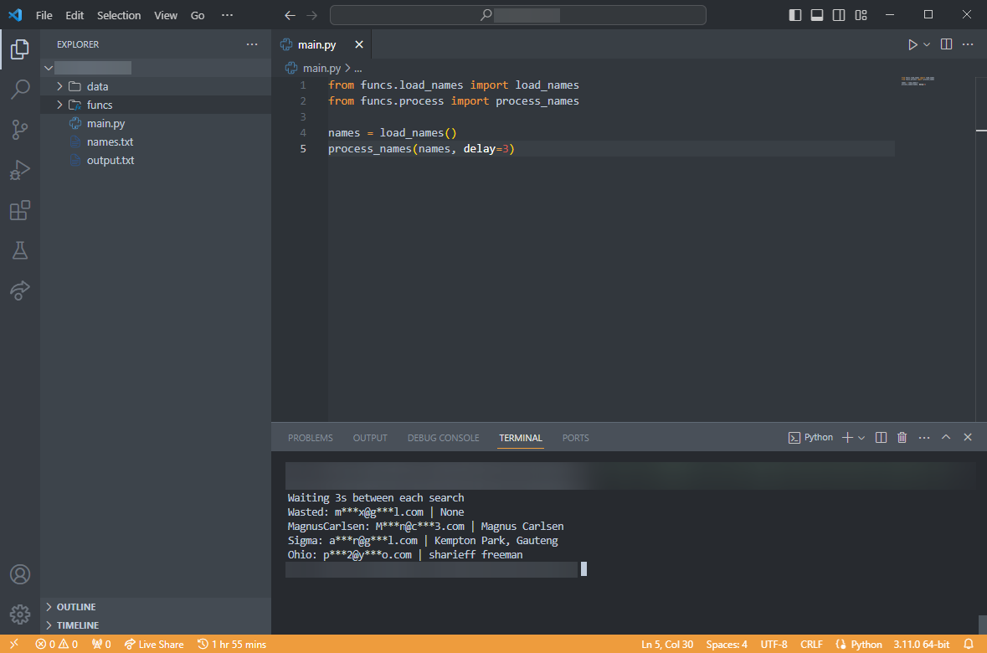The width and height of the screenshot is (987, 653).
Task: Open the Live Share view in activity bar
Action: pyautogui.click(x=19, y=291)
